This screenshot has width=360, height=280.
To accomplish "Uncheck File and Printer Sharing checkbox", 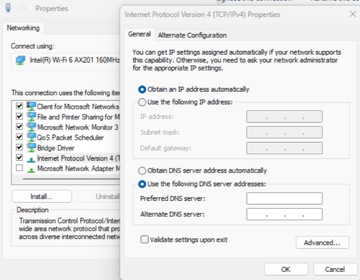I will coord(19,116).
